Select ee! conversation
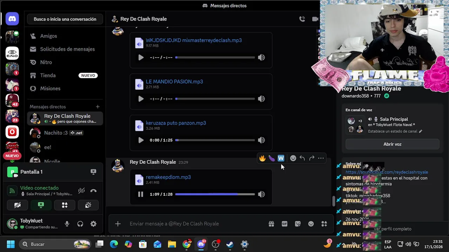The height and width of the screenshot is (252, 449). [x=65, y=147]
